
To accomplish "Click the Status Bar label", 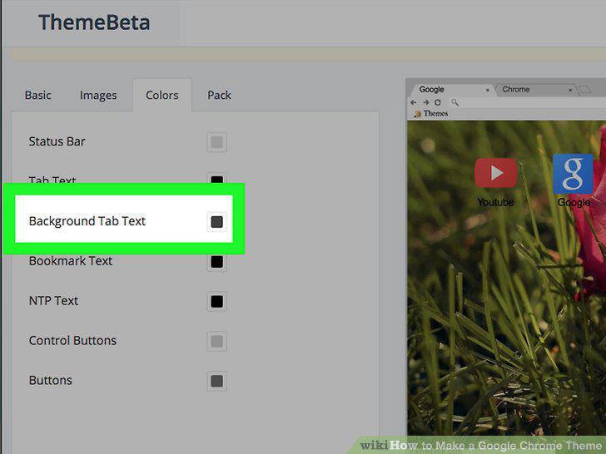I will [57, 141].
